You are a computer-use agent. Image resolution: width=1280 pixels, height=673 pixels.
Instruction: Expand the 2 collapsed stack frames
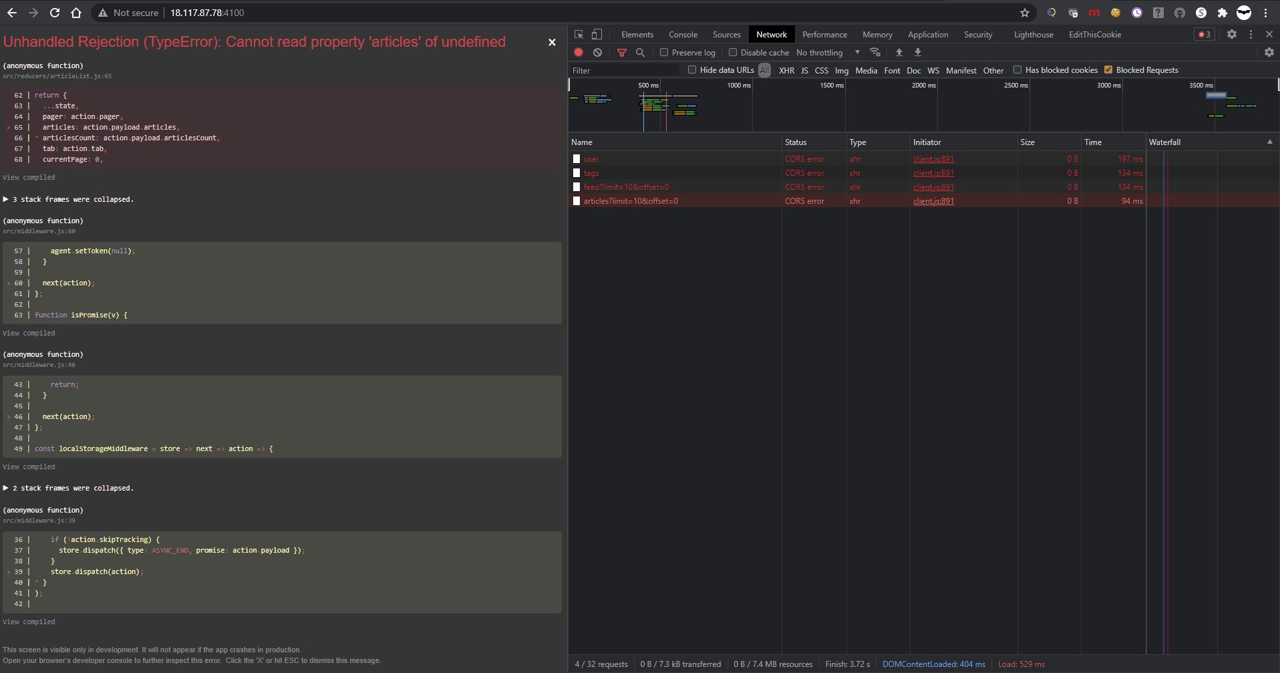click(69, 488)
